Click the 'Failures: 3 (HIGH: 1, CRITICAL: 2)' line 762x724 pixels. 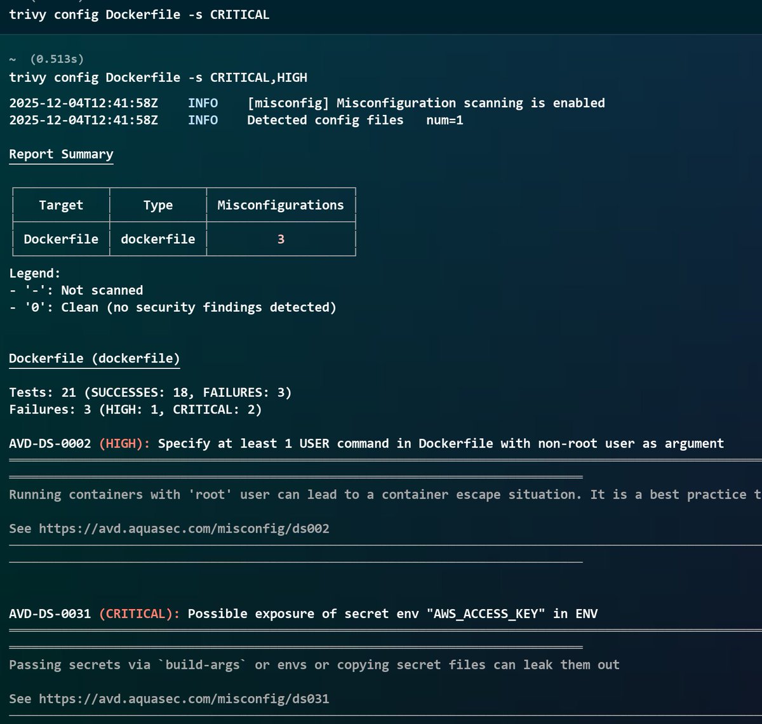click(135, 410)
